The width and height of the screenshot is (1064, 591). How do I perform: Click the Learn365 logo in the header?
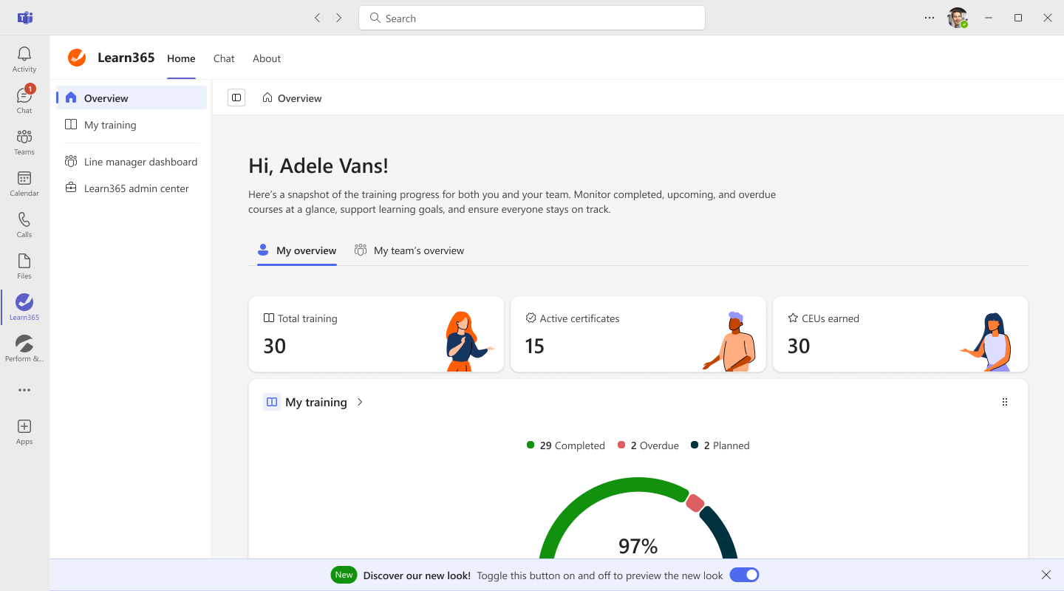pyautogui.click(x=77, y=58)
